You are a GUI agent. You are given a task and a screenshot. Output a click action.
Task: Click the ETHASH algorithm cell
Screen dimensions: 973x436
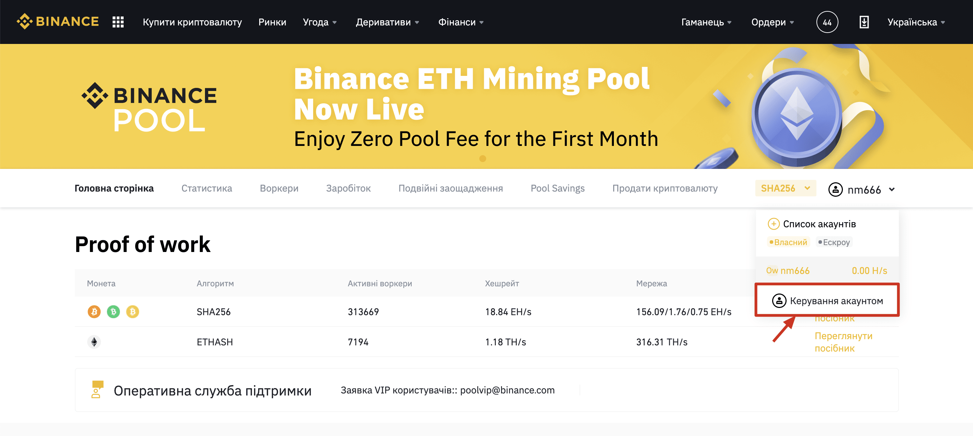pyautogui.click(x=215, y=342)
